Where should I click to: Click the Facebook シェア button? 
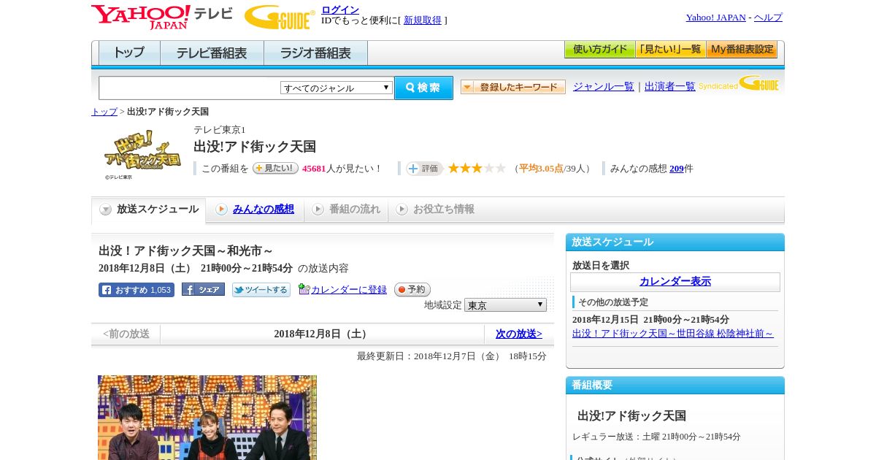203,290
